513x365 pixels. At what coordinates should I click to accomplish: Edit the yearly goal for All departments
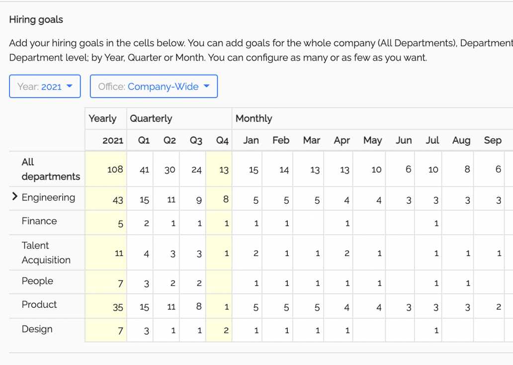tap(105, 169)
